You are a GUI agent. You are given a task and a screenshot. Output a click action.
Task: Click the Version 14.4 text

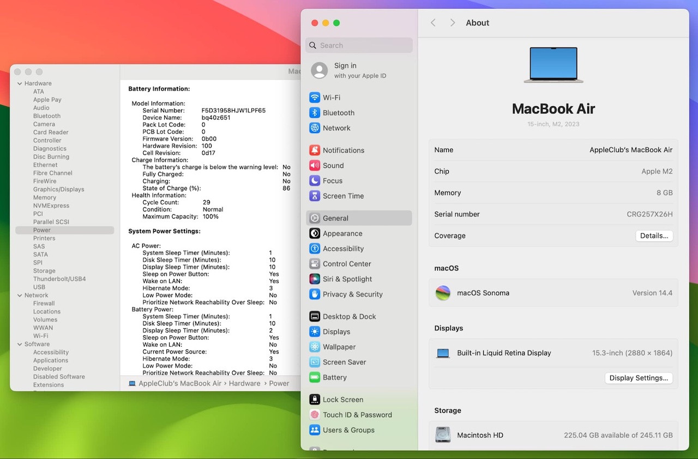pyautogui.click(x=652, y=293)
